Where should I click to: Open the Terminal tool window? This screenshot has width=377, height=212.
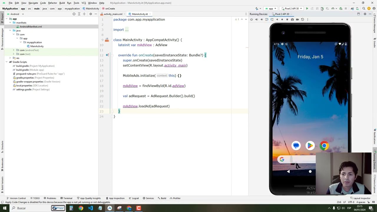(66, 198)
